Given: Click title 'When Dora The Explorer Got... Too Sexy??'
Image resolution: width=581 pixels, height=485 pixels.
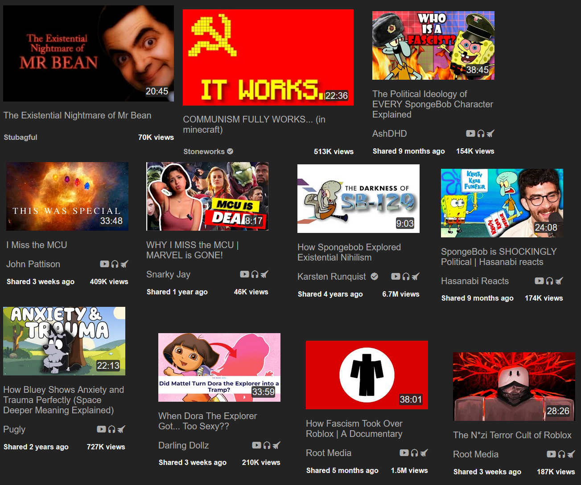Looking at the screenshot, I should click(x=207, y=421).
